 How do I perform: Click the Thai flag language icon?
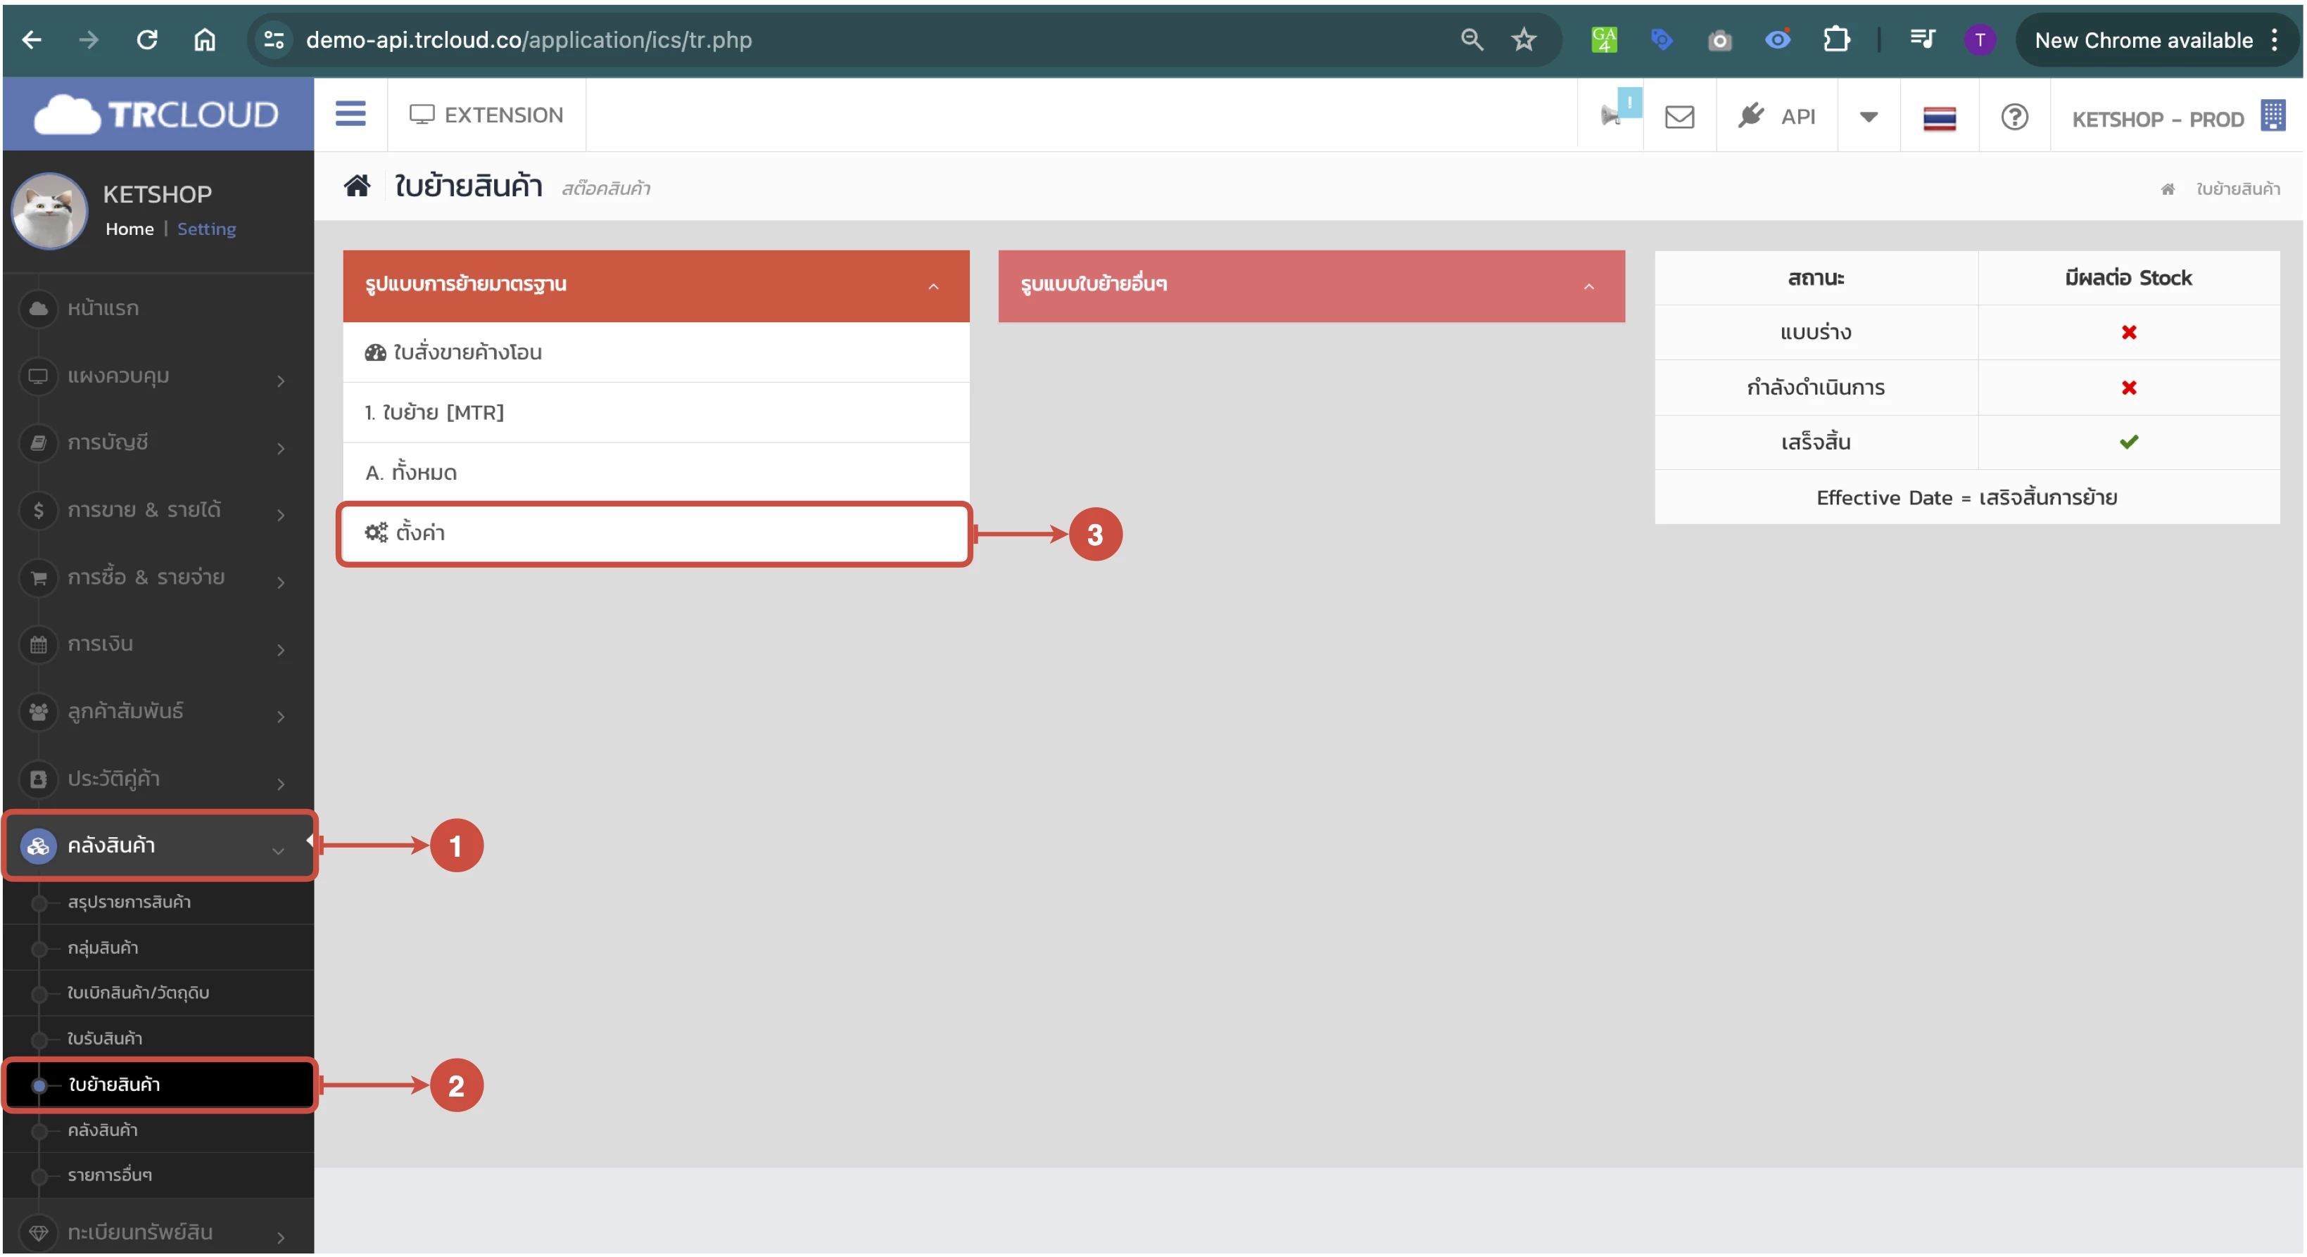pyautogui.click(x=1939, y=118)
